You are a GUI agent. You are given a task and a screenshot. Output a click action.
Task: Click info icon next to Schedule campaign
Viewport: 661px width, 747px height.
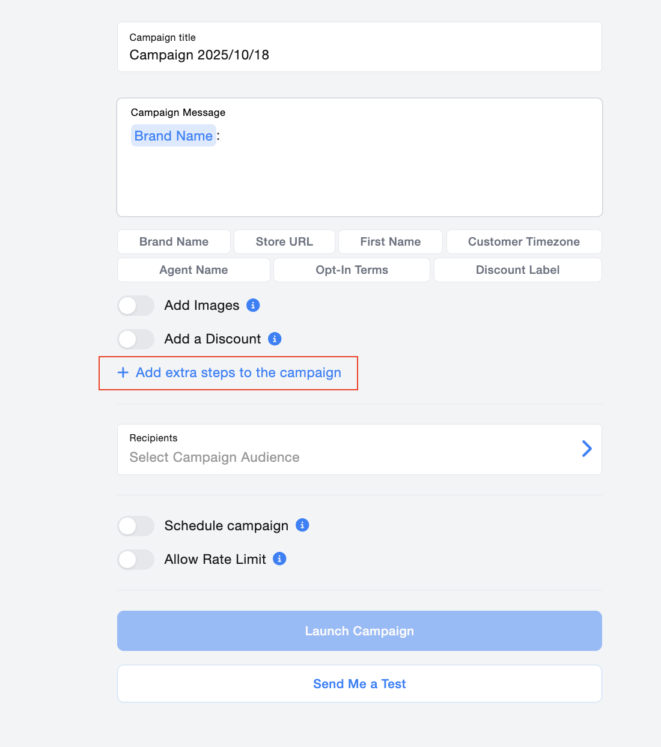[x=302, y=525]
